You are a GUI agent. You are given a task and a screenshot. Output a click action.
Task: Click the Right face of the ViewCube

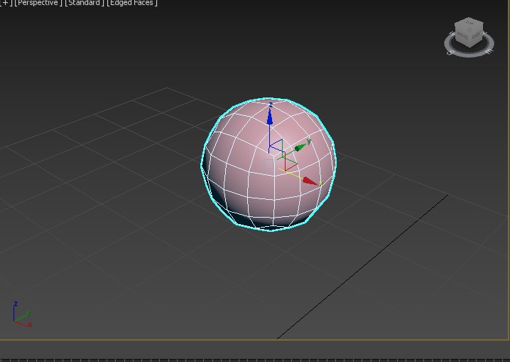coord(477,35)
